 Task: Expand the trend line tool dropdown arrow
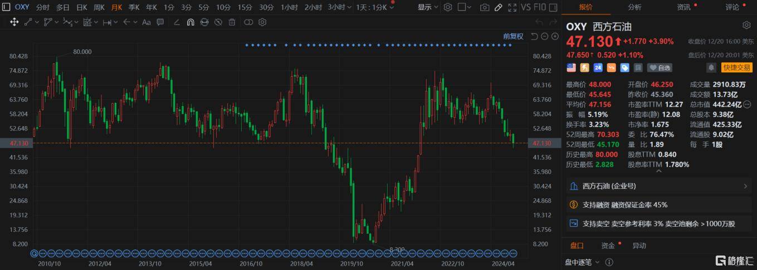[x=37, y=22]
